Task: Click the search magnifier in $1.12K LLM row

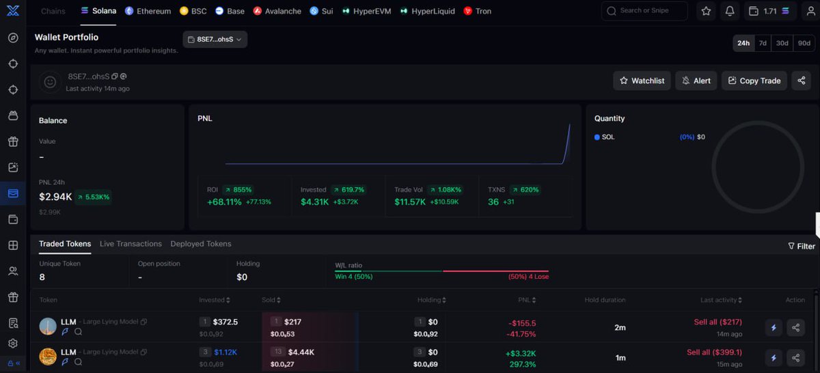Action: pyautogui.click(x=78, y=362)
